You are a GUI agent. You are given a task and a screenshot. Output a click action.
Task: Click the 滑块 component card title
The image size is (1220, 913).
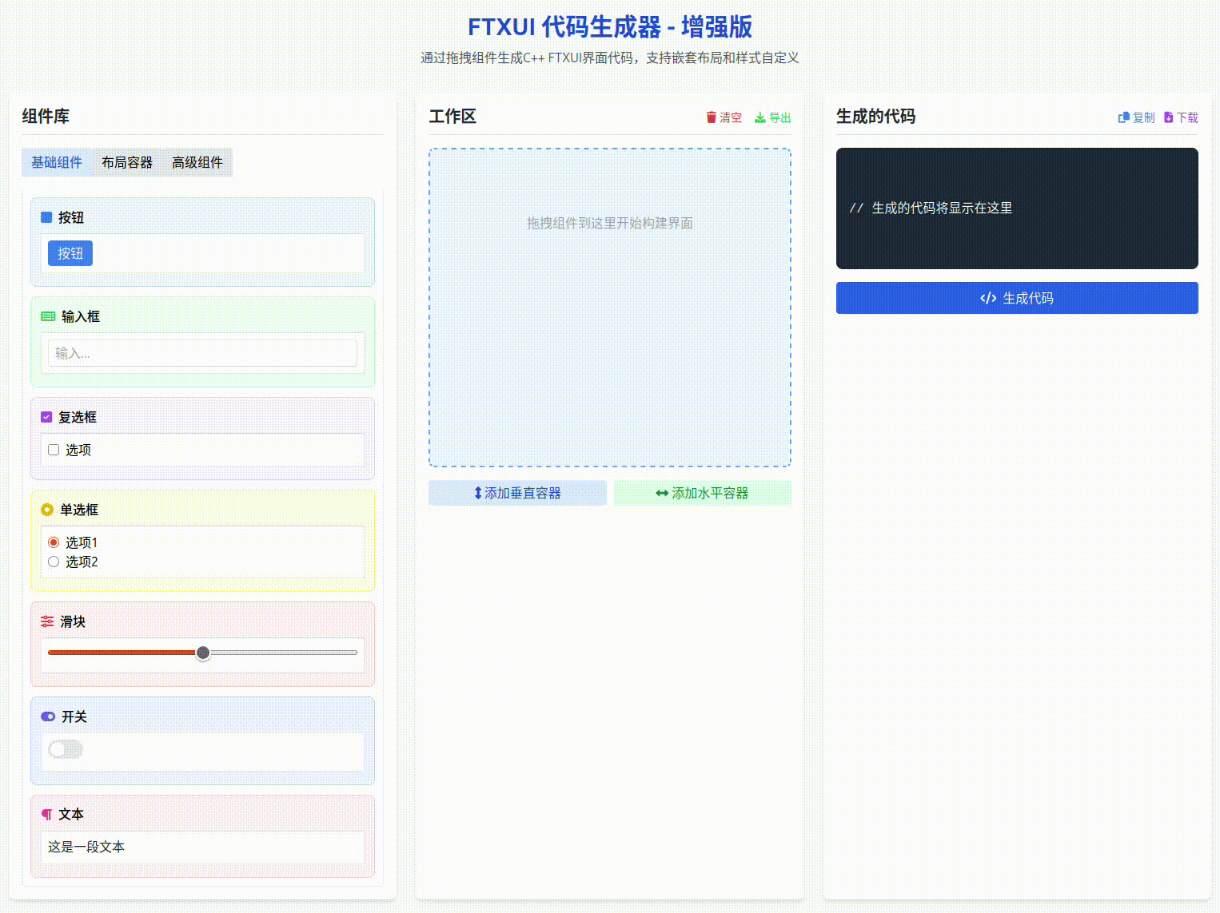pos(73,621)
